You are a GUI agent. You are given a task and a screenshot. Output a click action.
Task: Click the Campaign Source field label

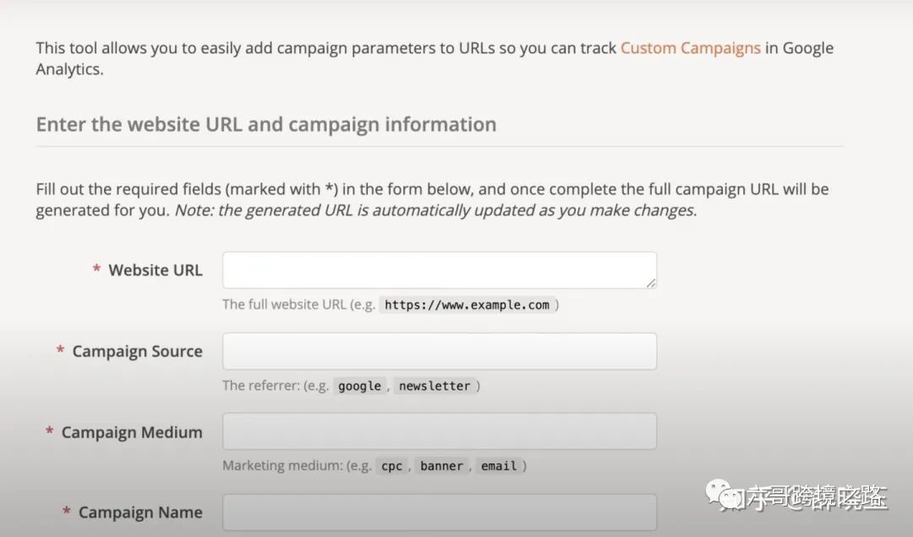coord(137,351)
